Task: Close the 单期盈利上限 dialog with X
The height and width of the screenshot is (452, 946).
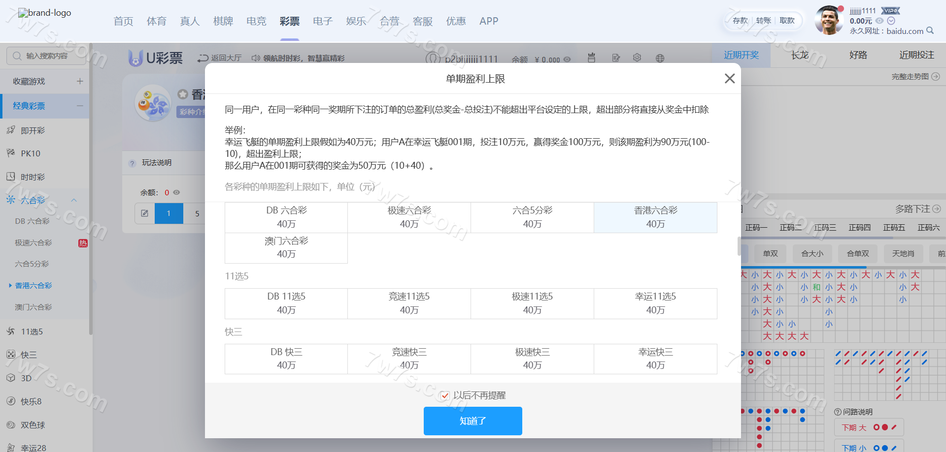Action: click(x=729, y=79)
